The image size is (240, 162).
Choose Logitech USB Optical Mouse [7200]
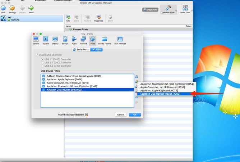click(167, 94)
